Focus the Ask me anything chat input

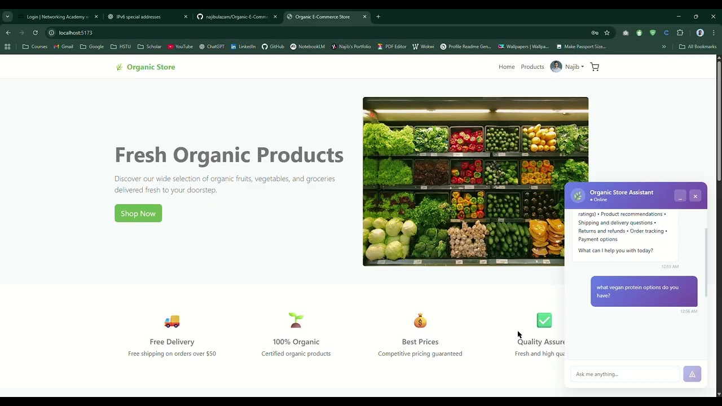[x=625, y=374]
